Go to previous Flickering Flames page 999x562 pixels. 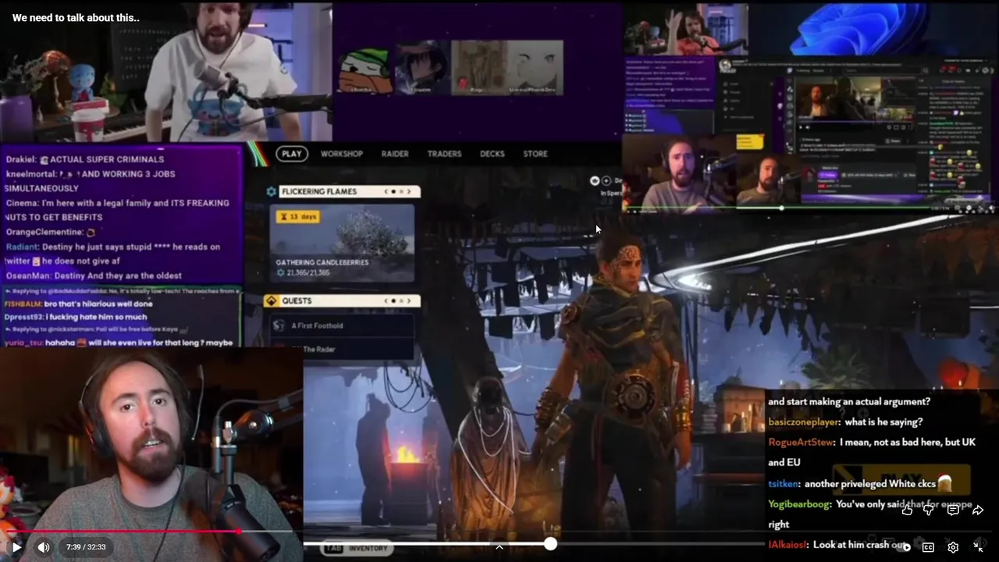click(x=386, y=191)
